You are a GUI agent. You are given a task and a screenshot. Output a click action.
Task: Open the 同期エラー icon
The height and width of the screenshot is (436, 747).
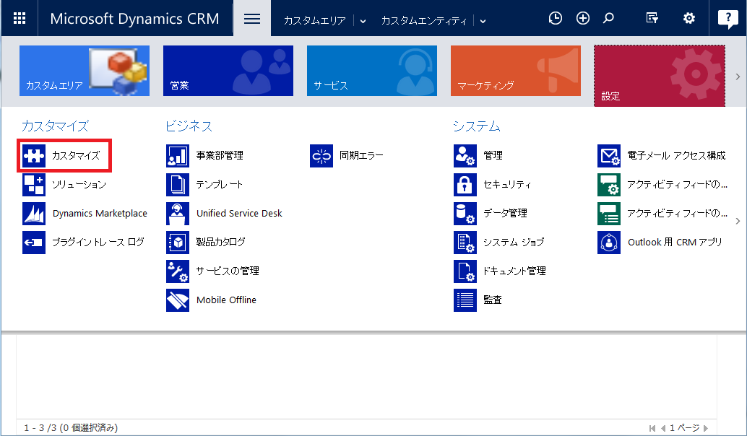[x=321, y=156]
